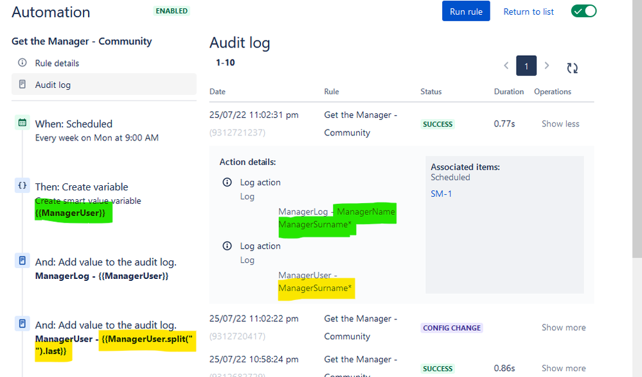Expand the 10:58:24 pm entry with Show more
Screen dimensions: 642x377
pos(564,368)
